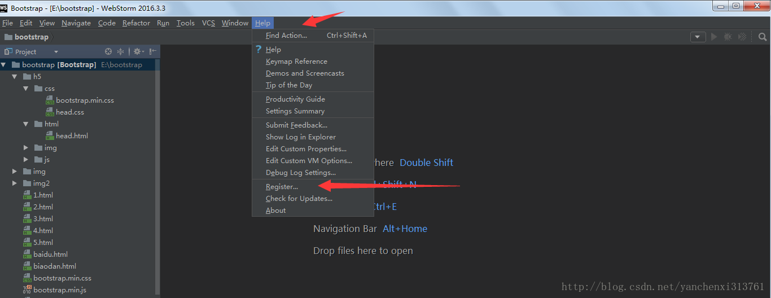Open the Refactor menu

tap(136, 23)
